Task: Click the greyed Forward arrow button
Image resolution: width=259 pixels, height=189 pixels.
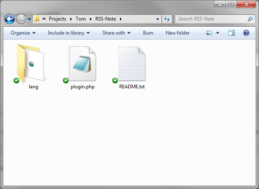Action: [21, 19]
